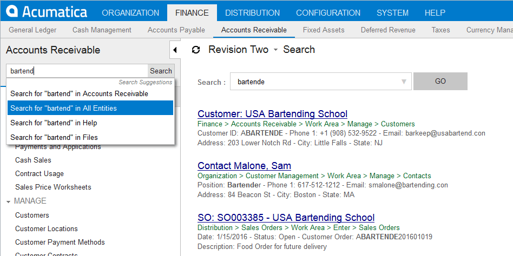
Task: Click the Distribution > Sales Orders breadcrumb path
Action: [x=299, y=227]
